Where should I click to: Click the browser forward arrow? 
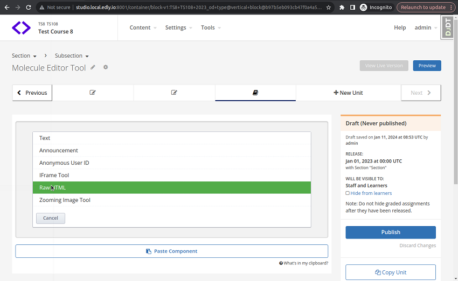(x=18, y=8)
